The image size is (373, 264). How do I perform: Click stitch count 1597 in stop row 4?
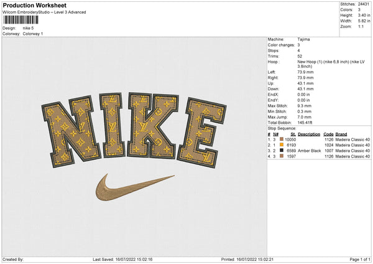(x=291, y=156)
